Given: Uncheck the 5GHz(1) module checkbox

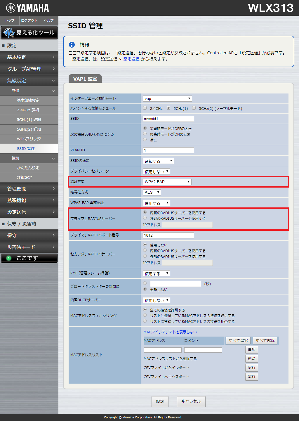Looking at the screenshot, I should click(x=168, y=108).
